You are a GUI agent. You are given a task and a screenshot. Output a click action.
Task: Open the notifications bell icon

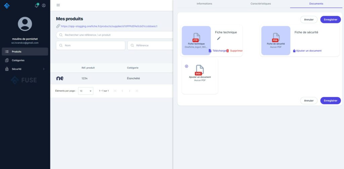pyautogui.click(x=36, y=5)
